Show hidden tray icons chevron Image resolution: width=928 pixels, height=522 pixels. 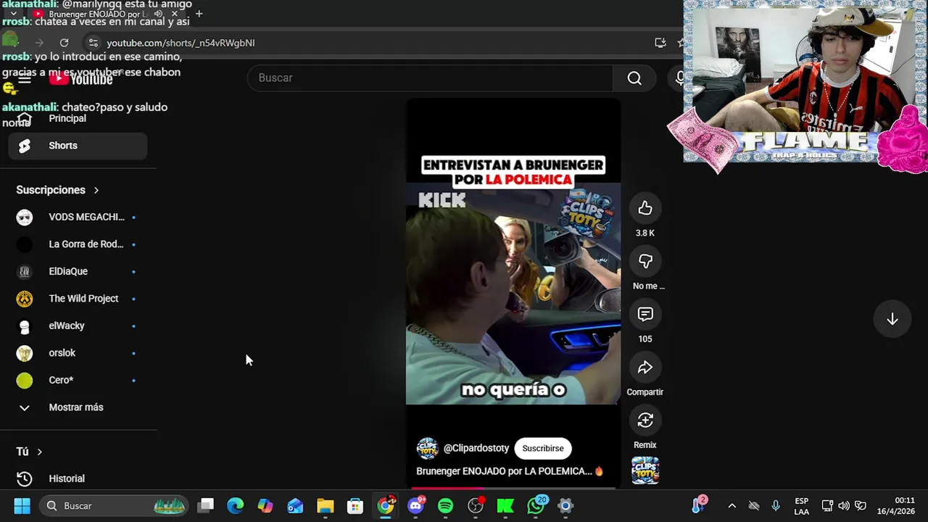732,506
